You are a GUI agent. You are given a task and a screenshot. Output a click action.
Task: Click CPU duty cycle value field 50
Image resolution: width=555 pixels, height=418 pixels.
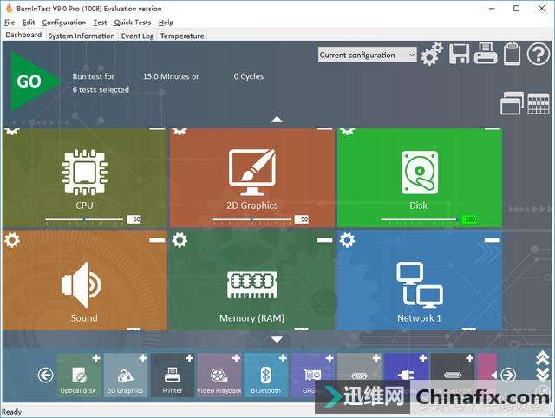134,219
